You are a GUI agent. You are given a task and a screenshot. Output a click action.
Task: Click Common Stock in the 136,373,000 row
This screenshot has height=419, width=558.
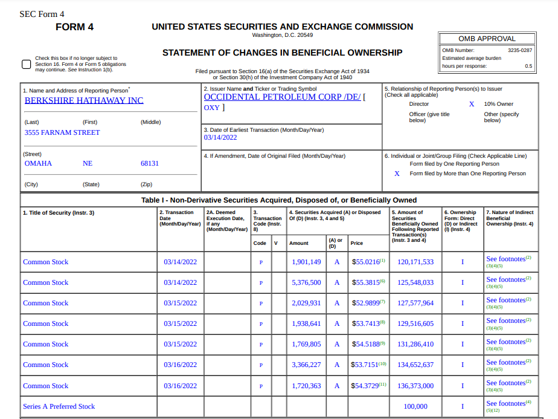tap(45, 386)
